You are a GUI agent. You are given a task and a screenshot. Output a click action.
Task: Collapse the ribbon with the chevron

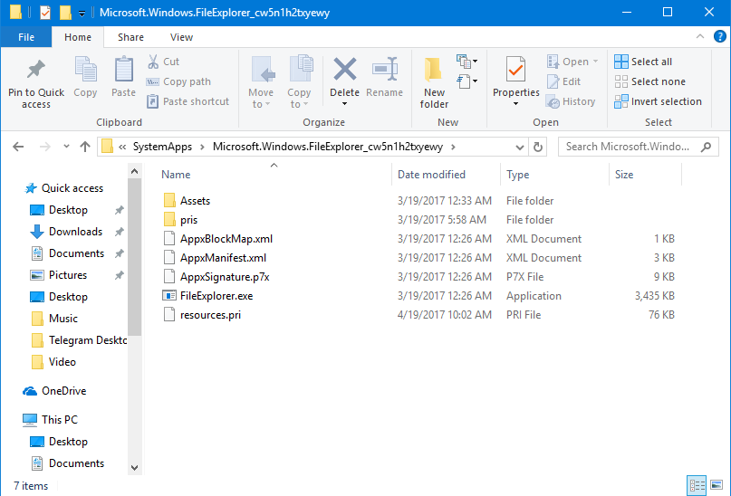(700, 36)
